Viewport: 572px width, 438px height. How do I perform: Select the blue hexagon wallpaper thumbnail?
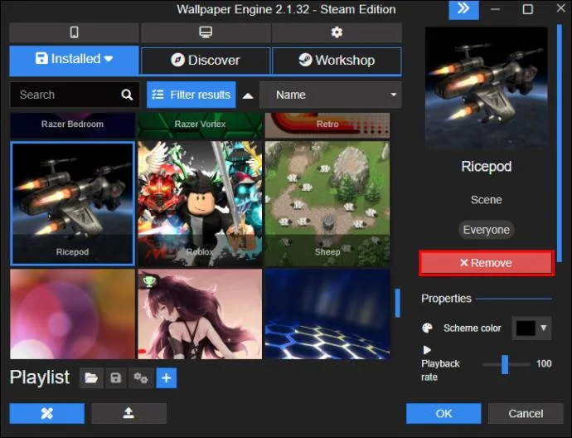pyautogui.click(x=327, y=314)
